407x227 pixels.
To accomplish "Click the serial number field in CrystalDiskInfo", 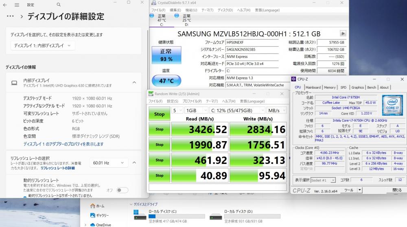I will (x=252, y=49).
